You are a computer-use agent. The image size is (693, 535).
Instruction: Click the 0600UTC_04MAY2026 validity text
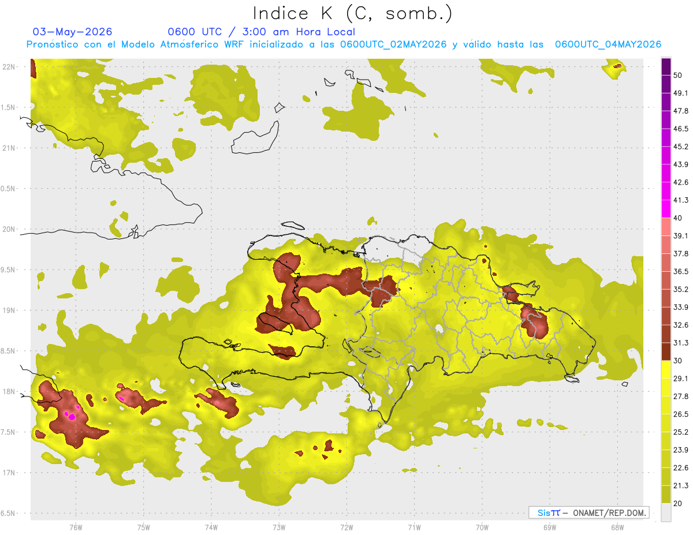click(x=608, y=44)
